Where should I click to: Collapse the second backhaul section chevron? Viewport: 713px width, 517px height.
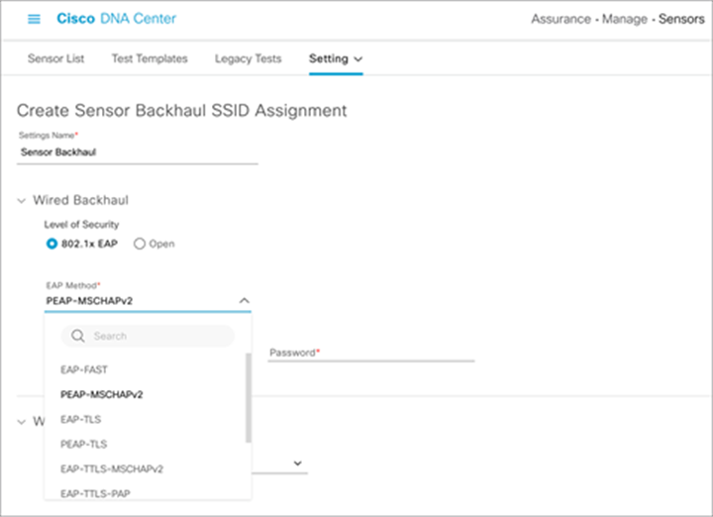tap(22, 422)
